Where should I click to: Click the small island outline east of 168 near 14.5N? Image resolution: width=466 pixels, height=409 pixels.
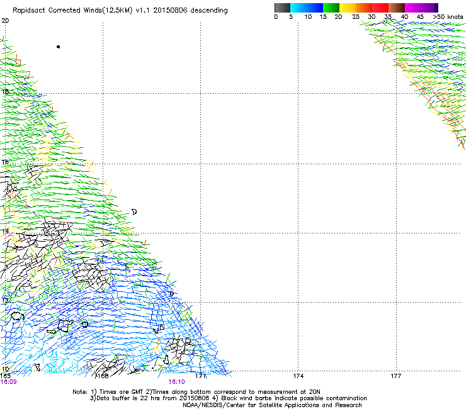134,212
